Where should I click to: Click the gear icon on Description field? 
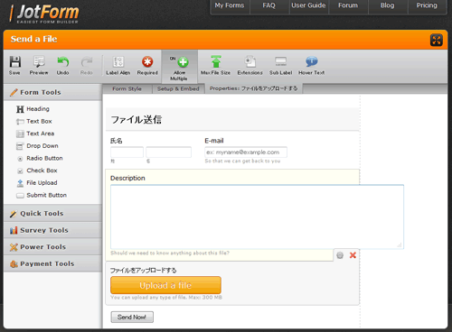click(x=340, y=255)
